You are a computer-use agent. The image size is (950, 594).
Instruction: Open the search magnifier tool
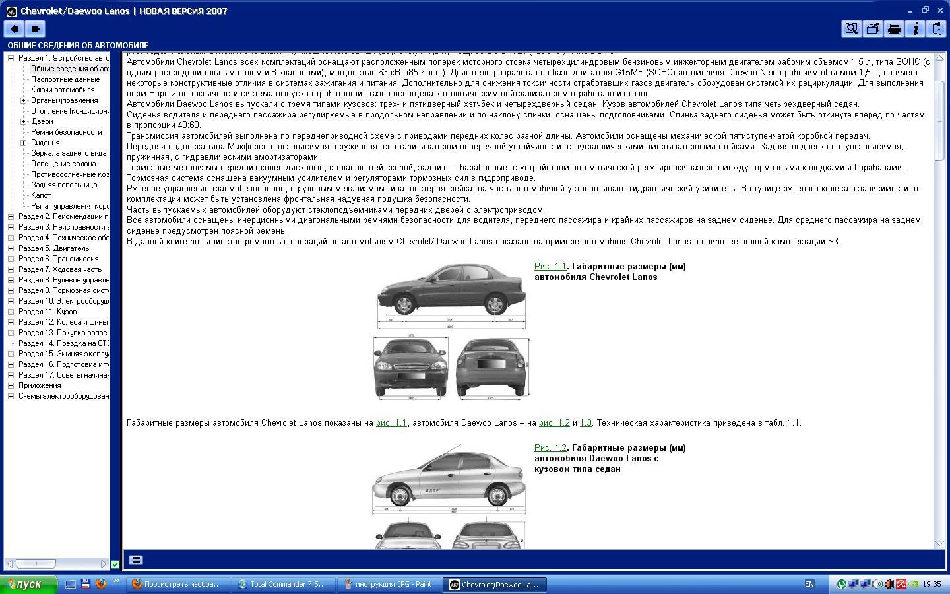(x=852, y=28)
